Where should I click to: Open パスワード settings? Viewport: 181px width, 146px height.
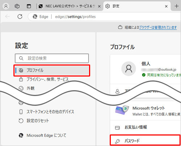pyautogui.click(x=145, y=140)
